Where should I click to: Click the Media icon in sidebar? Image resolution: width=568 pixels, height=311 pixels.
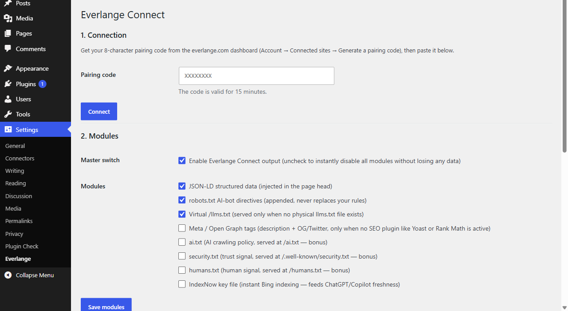[x=8, y=18]
